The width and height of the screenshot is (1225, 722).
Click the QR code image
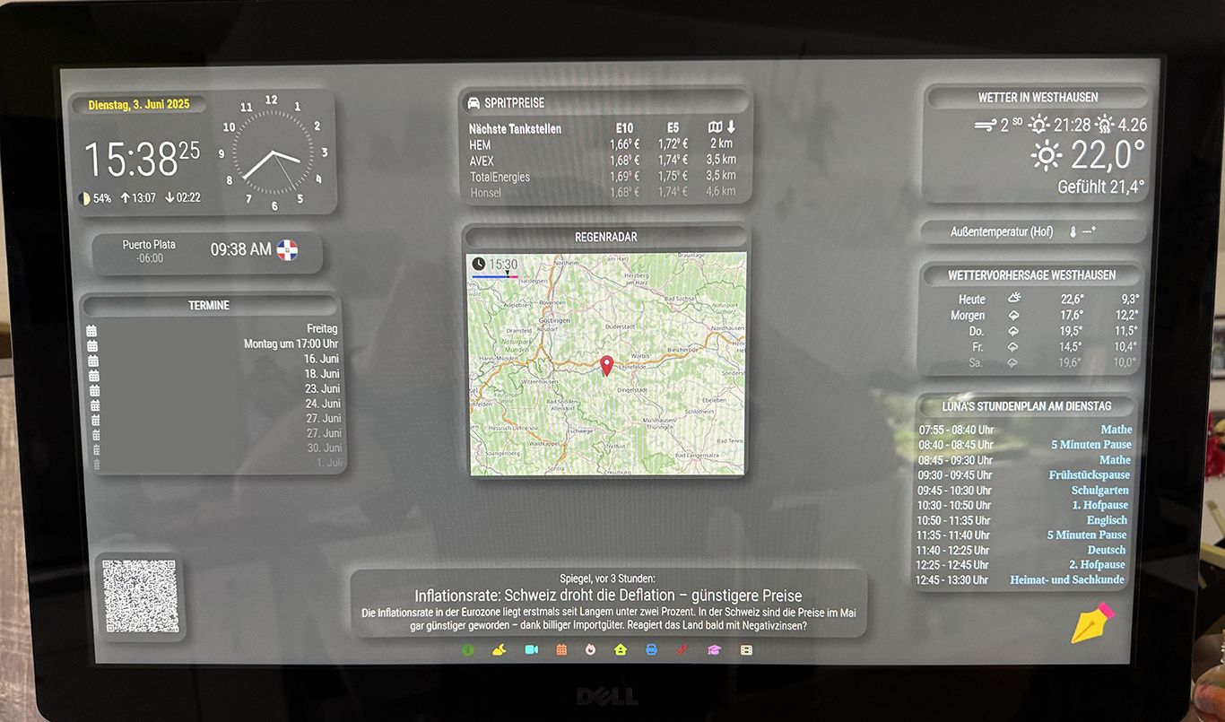click(x=140, y=596)
